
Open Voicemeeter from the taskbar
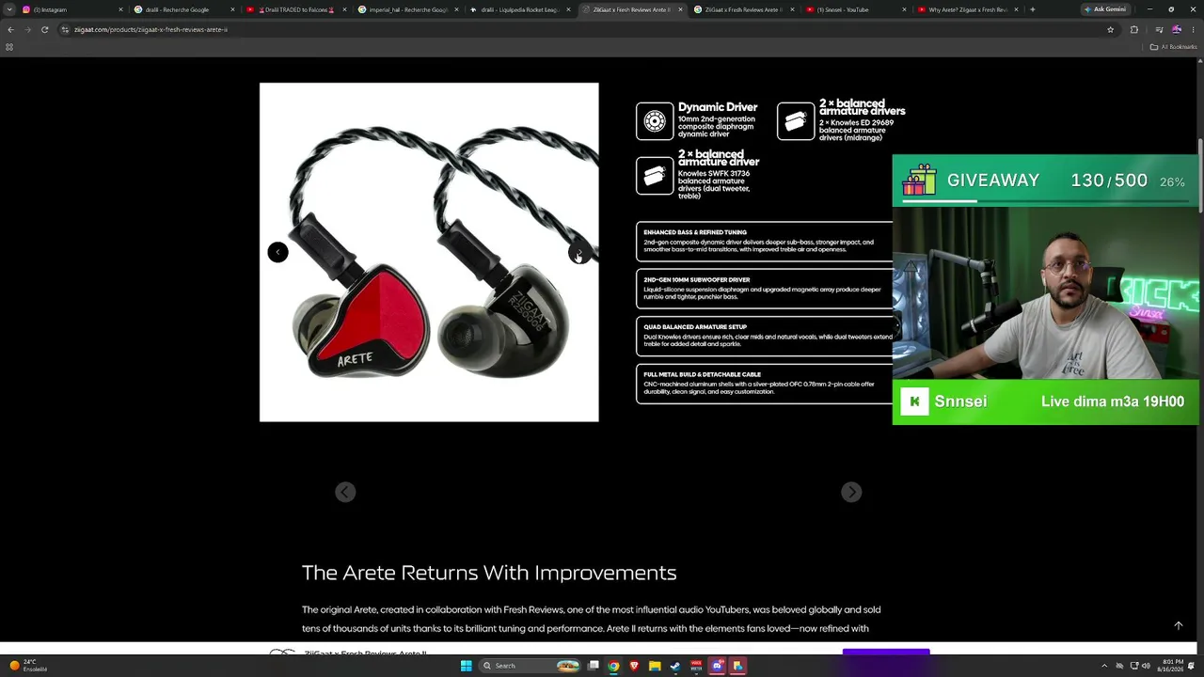(x=696, y=666)
